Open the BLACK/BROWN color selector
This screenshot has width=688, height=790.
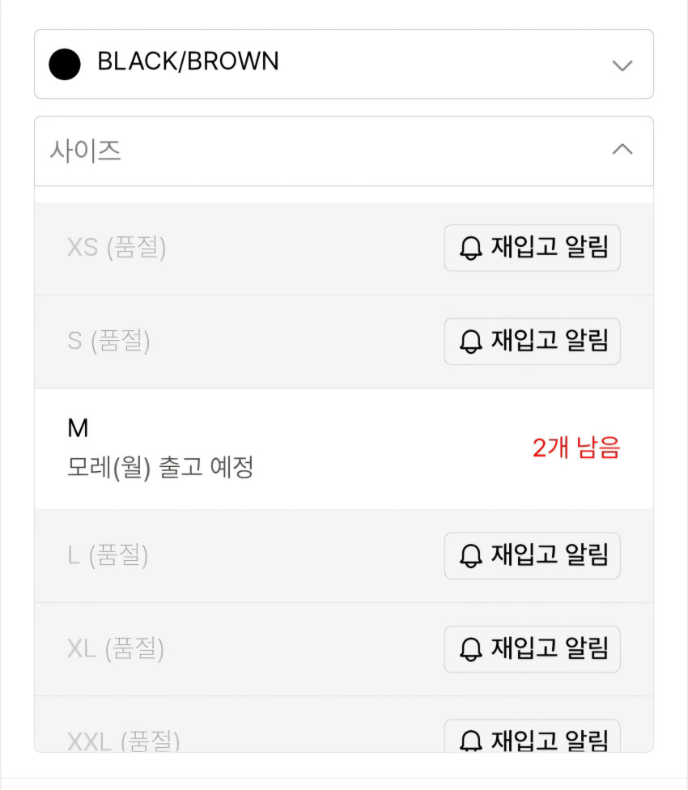[x=343, y=64]
